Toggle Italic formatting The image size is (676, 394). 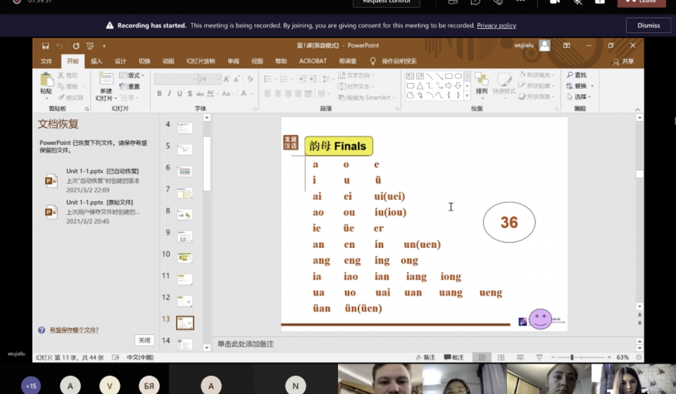(170, 93)
